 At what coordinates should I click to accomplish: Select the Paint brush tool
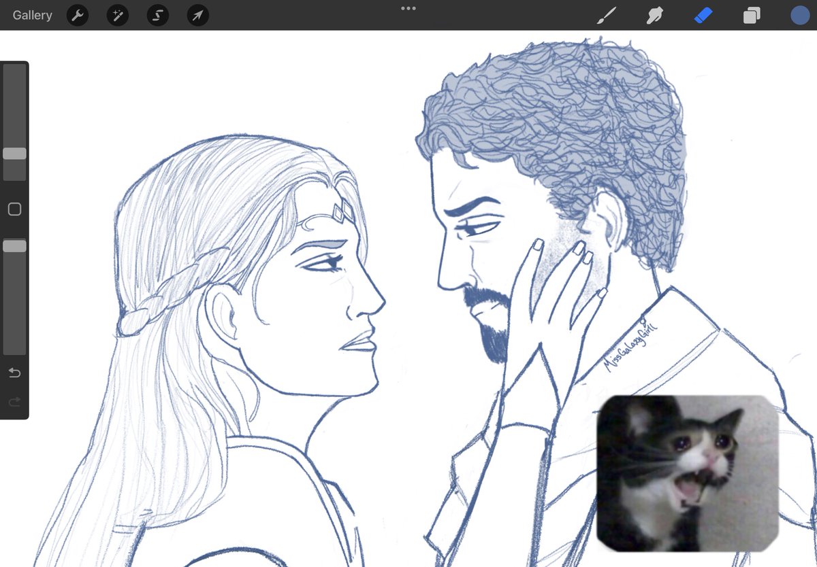(x=605, y=15)
